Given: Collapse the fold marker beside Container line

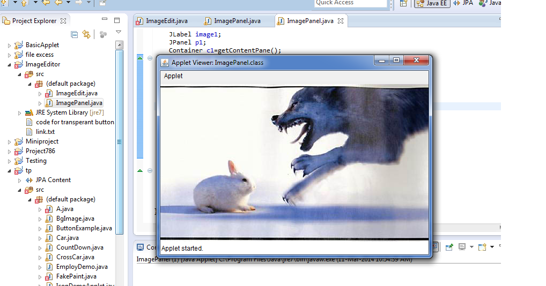Looking at the screenshot, I should click(x=150, y=58).
